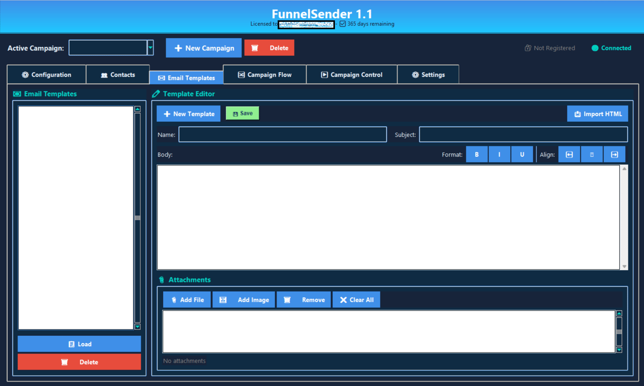Click inside the email Body editor
This screenshot has width=644, height=386.
(x=388, y=217)
